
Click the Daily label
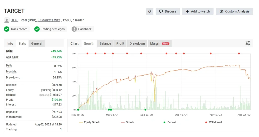tap(9, 65)
